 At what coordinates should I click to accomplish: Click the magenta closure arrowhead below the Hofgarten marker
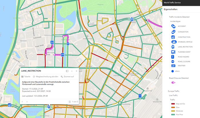148,20
